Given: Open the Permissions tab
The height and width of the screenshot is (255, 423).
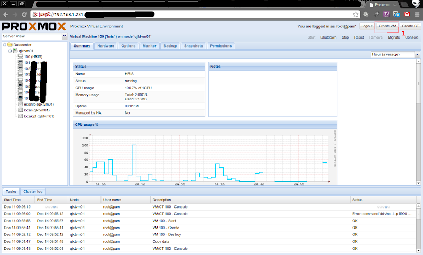Looking at the screenshot, I should (x=221, y=46).
